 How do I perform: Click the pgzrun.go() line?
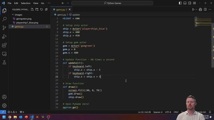pos(71,107)
